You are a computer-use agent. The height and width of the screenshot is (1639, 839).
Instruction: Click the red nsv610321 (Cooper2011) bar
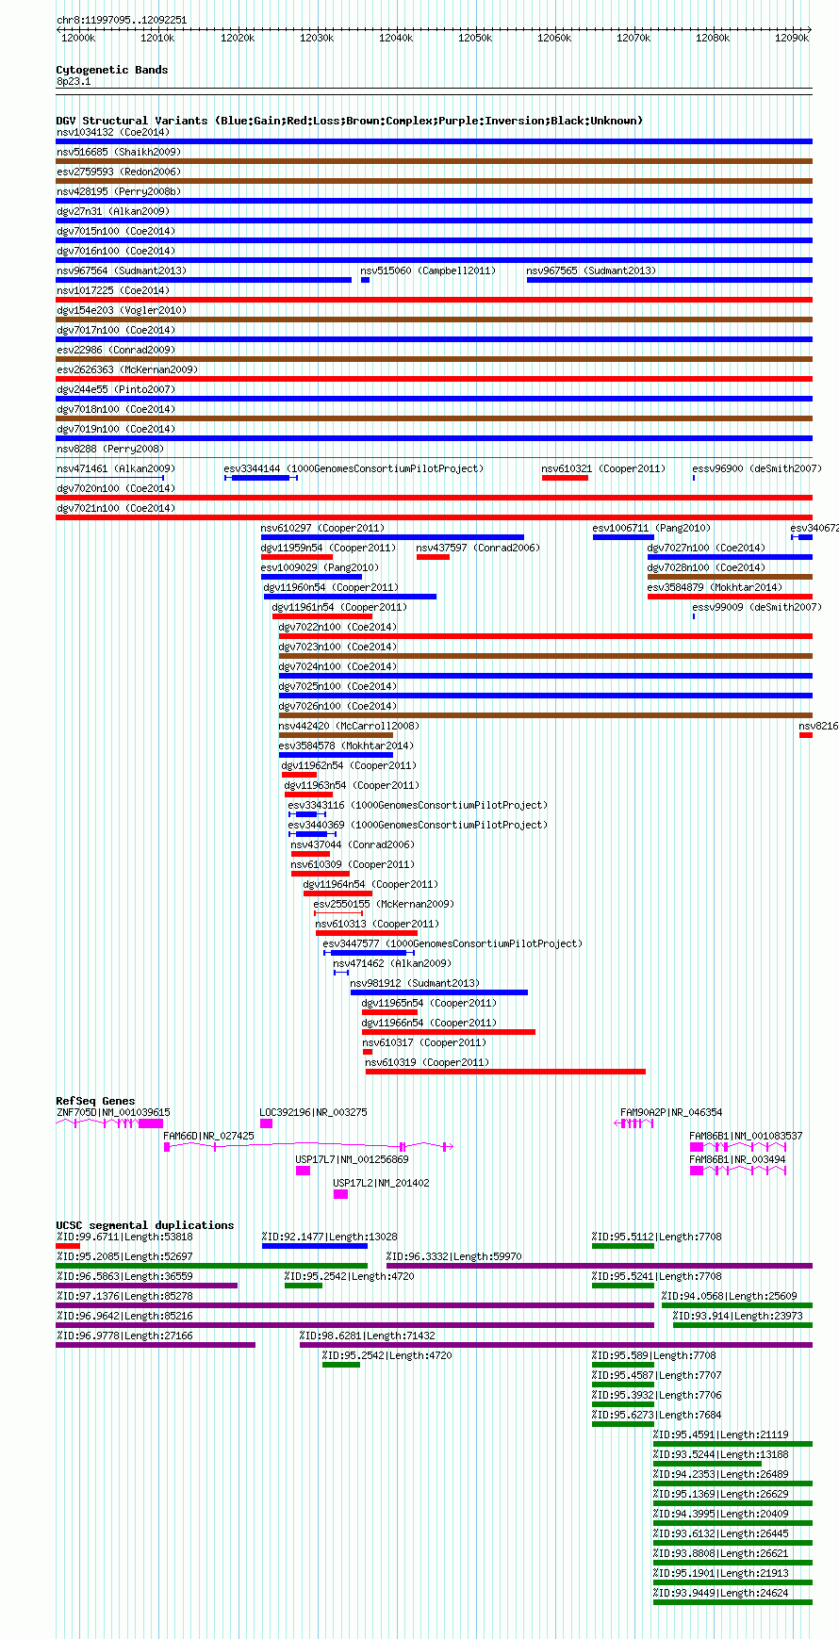[x=565, y=478]
